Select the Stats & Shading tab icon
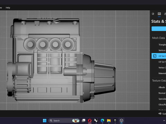 tap(159, 14)
